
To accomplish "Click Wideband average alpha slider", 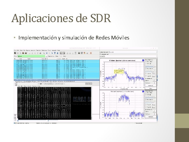I will pos(151,67).
